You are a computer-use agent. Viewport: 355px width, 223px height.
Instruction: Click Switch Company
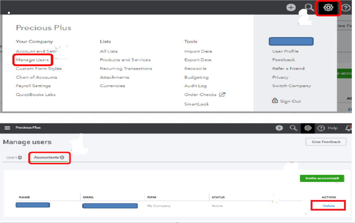tap(292, 86)
